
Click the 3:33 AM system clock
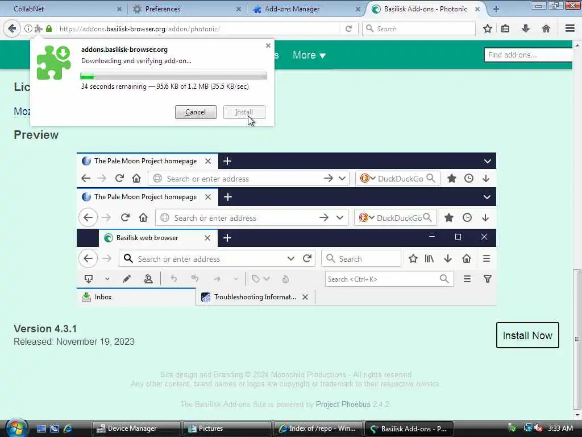[560, 428]
